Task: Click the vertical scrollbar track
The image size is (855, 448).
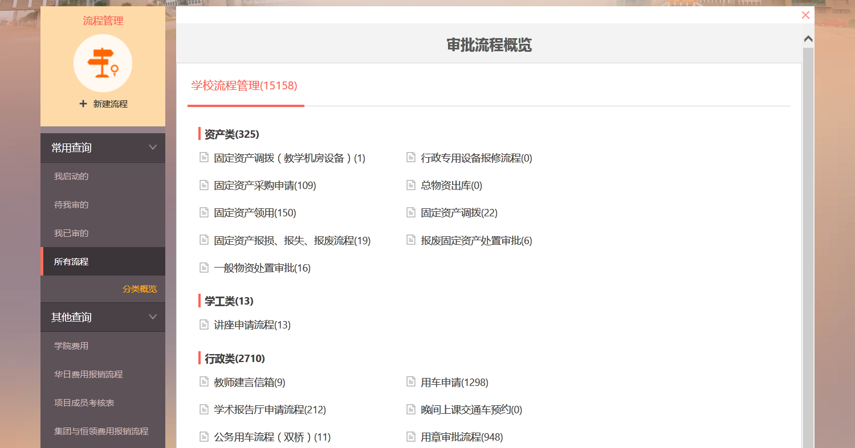Action: click(808, 248)
